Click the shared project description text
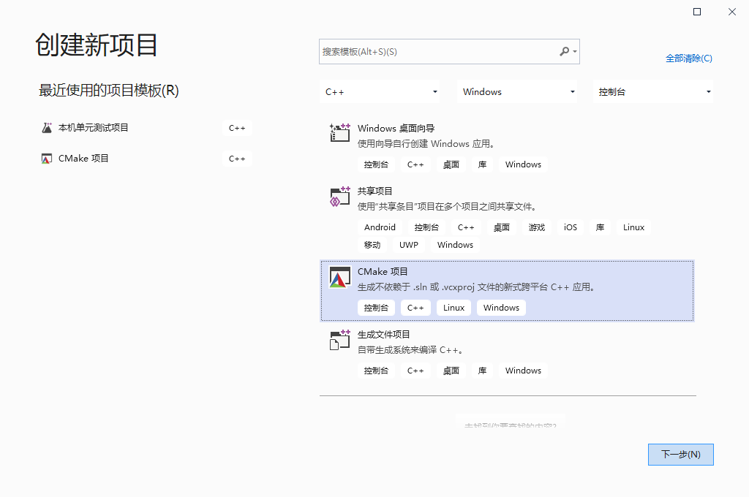The width and height of the screenshot is (749, 497). click(447, 207)
